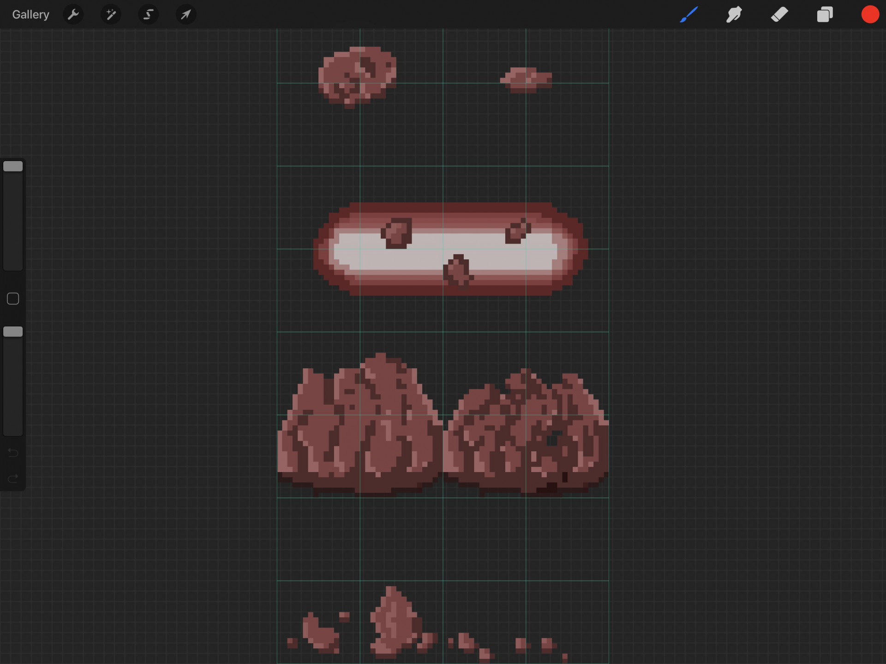This screenshot has width=886, height=664.
Task: Click the small flat pebble sprite
Action: coord(526,80)
